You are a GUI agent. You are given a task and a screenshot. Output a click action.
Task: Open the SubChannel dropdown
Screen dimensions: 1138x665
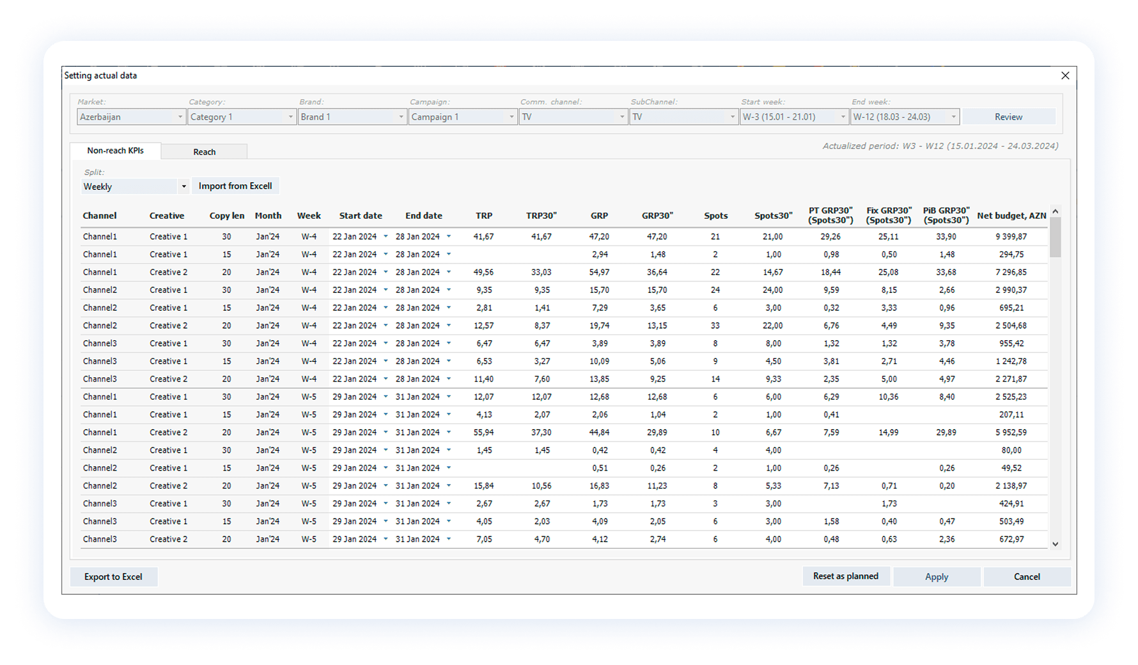[683, 117]
